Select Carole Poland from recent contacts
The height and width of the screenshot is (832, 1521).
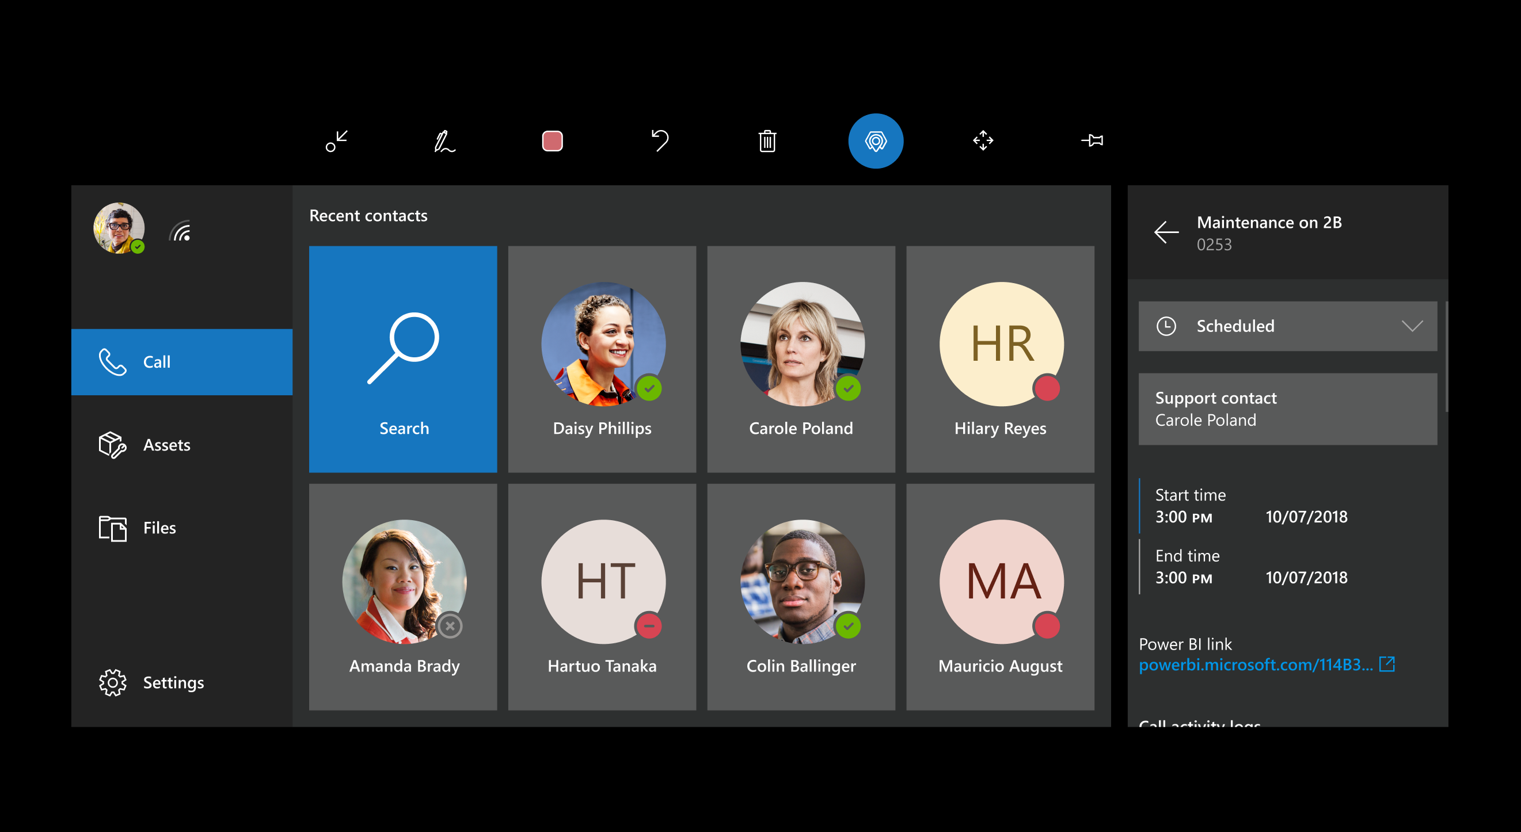click(801, 357)
